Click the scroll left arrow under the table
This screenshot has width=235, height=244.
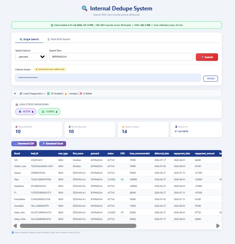[x=15, y=226]
